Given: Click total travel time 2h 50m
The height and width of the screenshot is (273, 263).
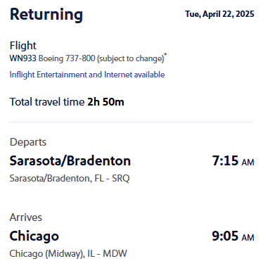Looking at the screenshot, I should point(105,102).
